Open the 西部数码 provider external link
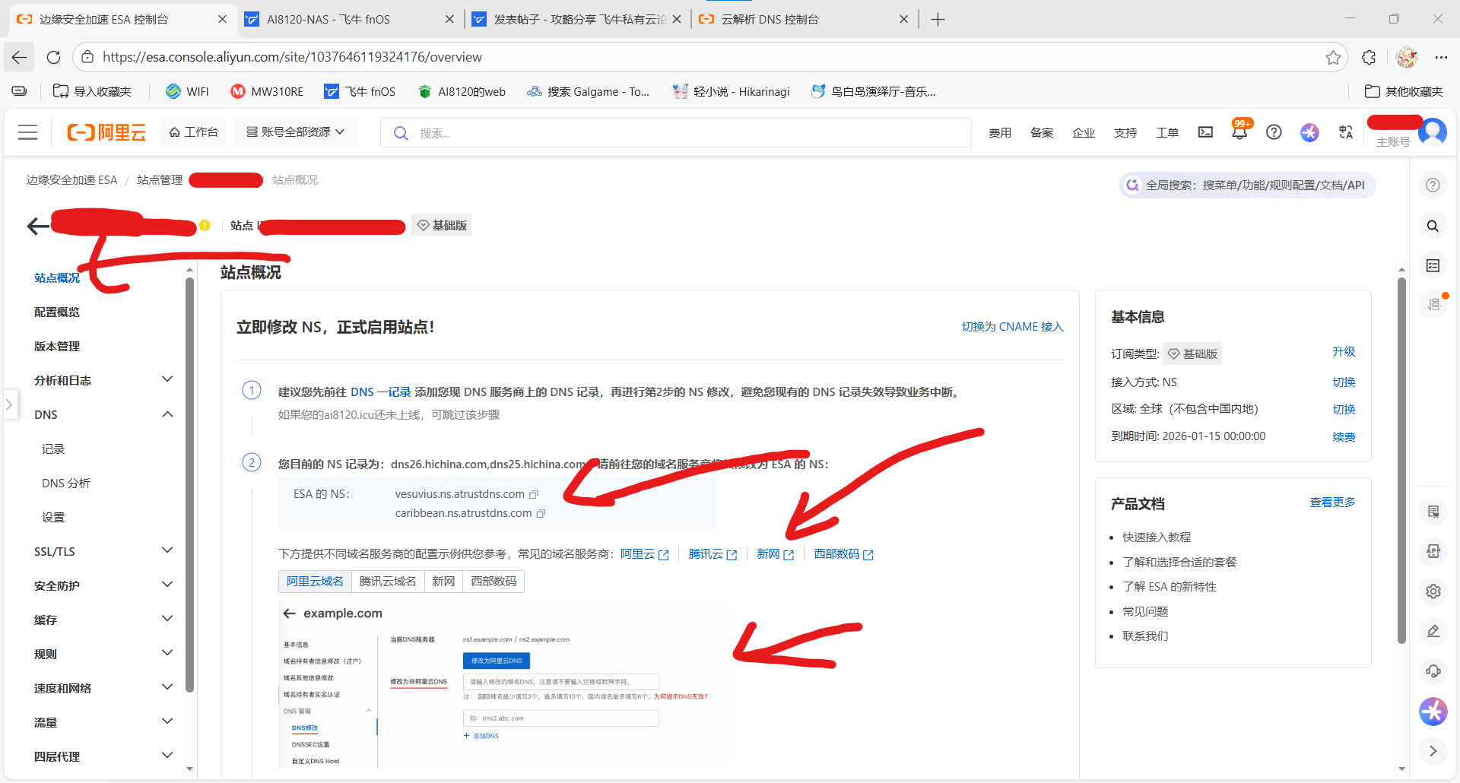Screen dimensions: 1460x783 pos(843,554)
